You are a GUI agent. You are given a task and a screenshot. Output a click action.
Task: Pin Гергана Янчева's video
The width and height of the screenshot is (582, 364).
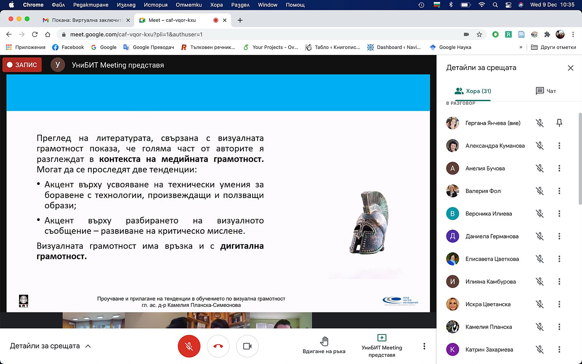[x=559, y=123]
